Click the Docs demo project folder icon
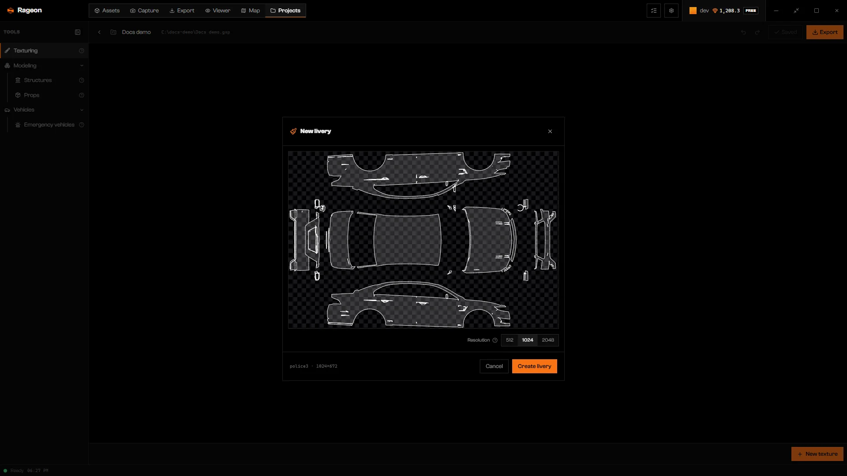The width and height of the screenshot is (847, 476). click(113, 32)
